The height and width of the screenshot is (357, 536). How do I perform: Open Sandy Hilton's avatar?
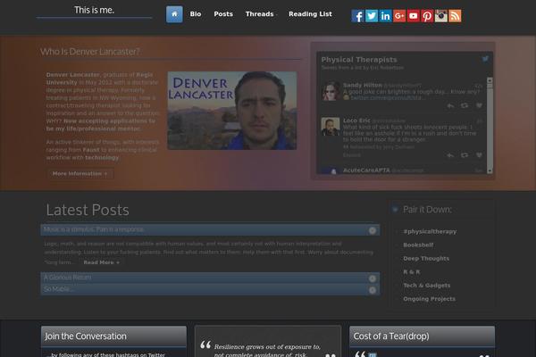(x=331, y=91)
